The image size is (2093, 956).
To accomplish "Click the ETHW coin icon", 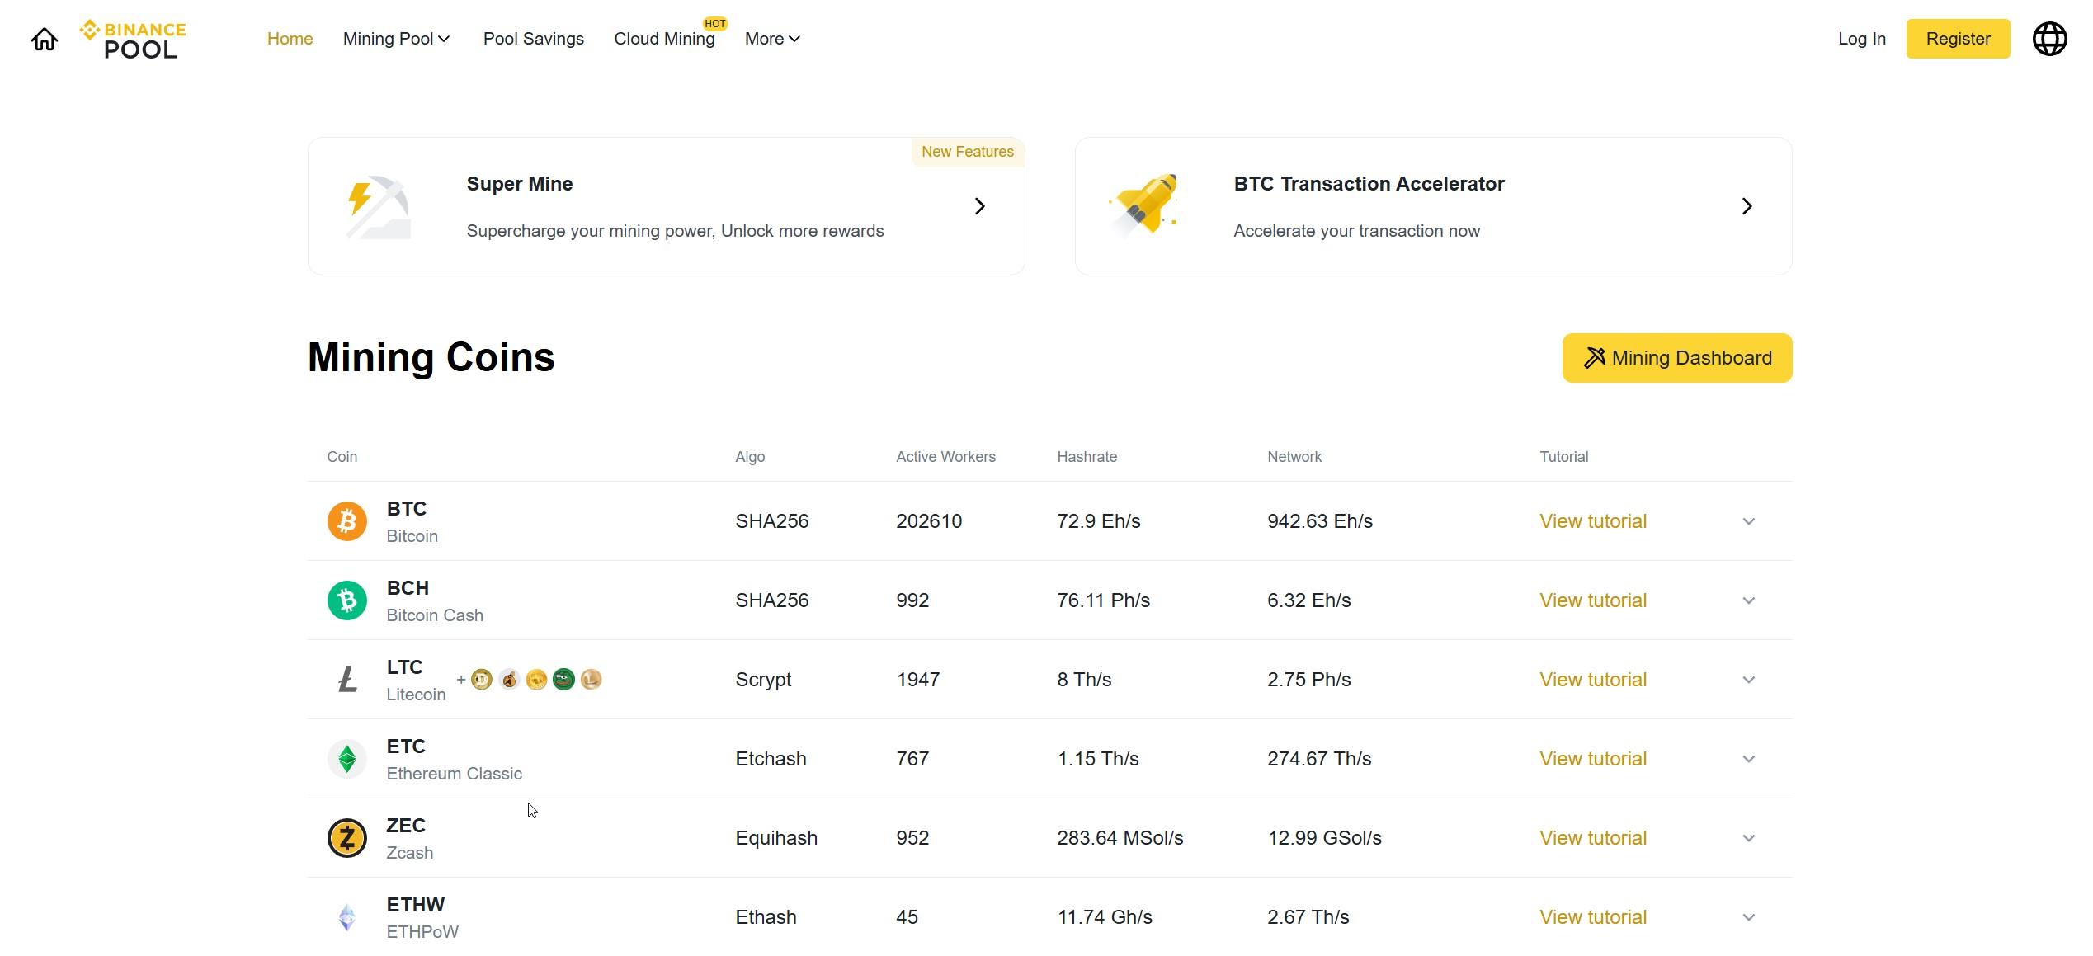I will point(346,916).
